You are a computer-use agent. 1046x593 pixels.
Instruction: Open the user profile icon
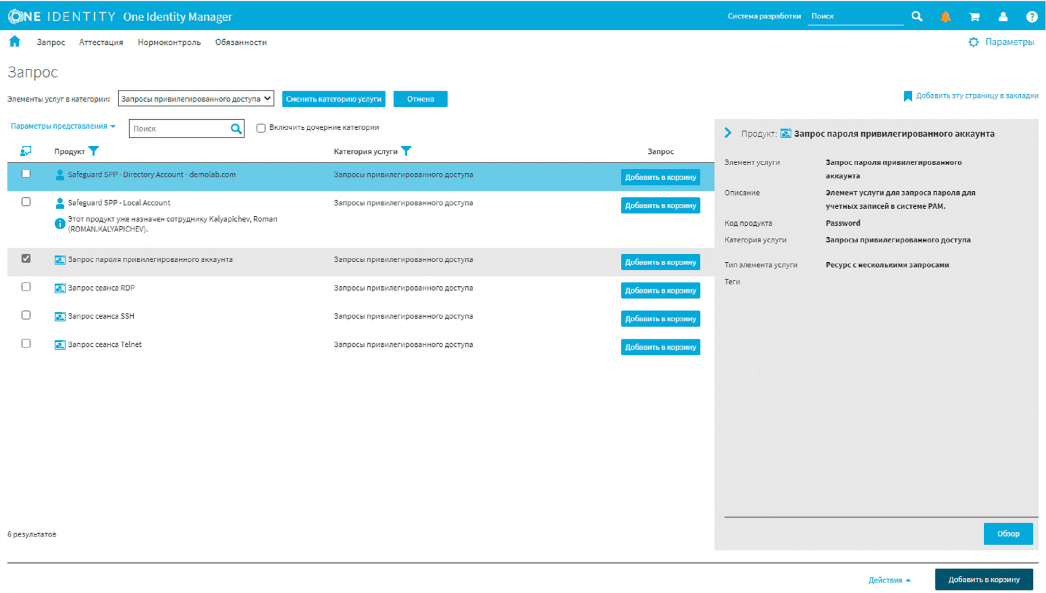click(1003, 17)
